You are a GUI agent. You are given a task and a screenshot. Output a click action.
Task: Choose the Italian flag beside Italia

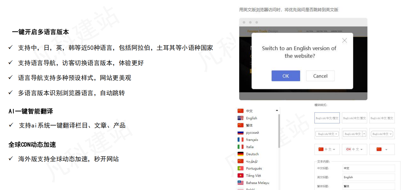(240, 147)
